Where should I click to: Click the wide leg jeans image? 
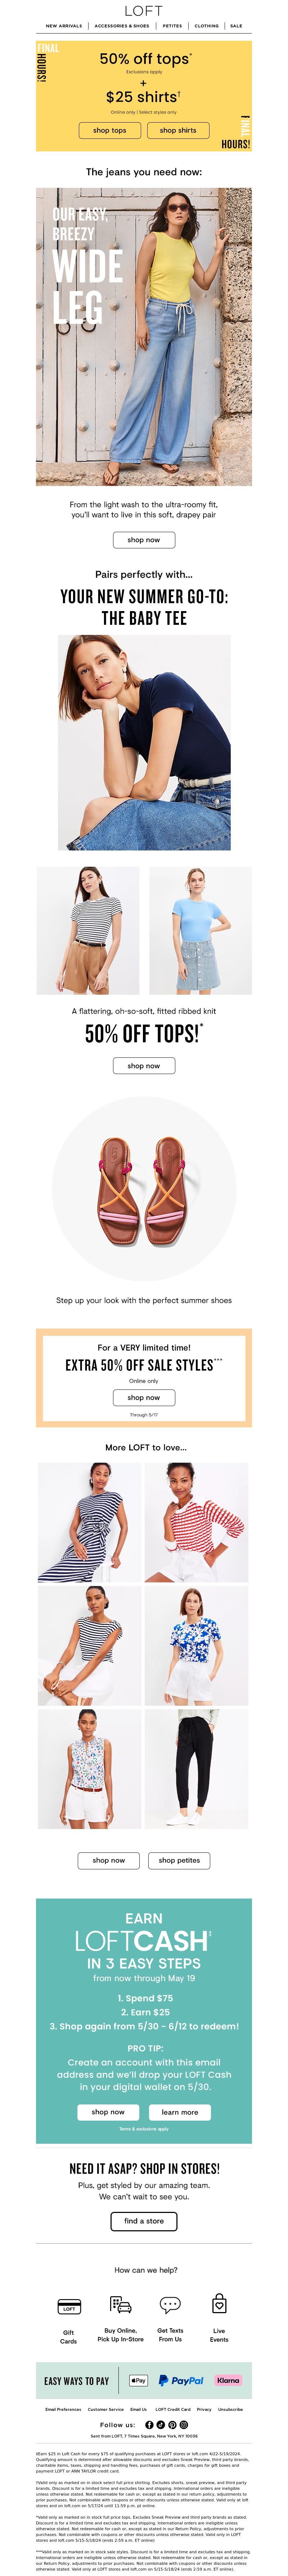coord(144,337)
